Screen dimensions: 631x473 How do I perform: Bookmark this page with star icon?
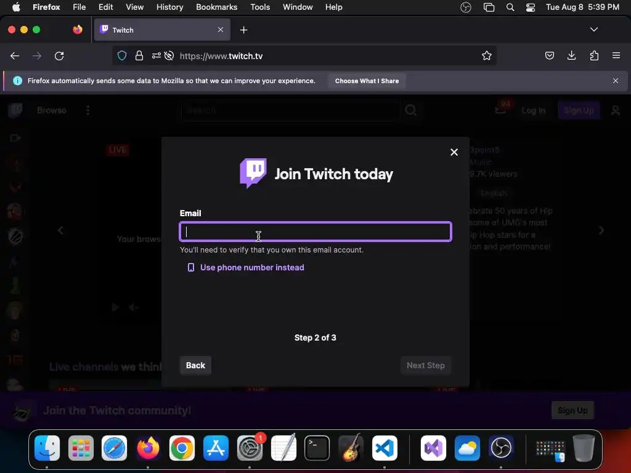[x=487, y=55]
